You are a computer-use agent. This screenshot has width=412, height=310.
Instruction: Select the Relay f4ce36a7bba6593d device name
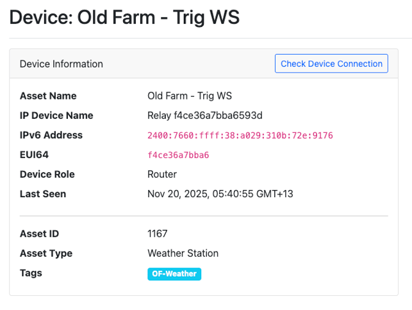(205, 116)
